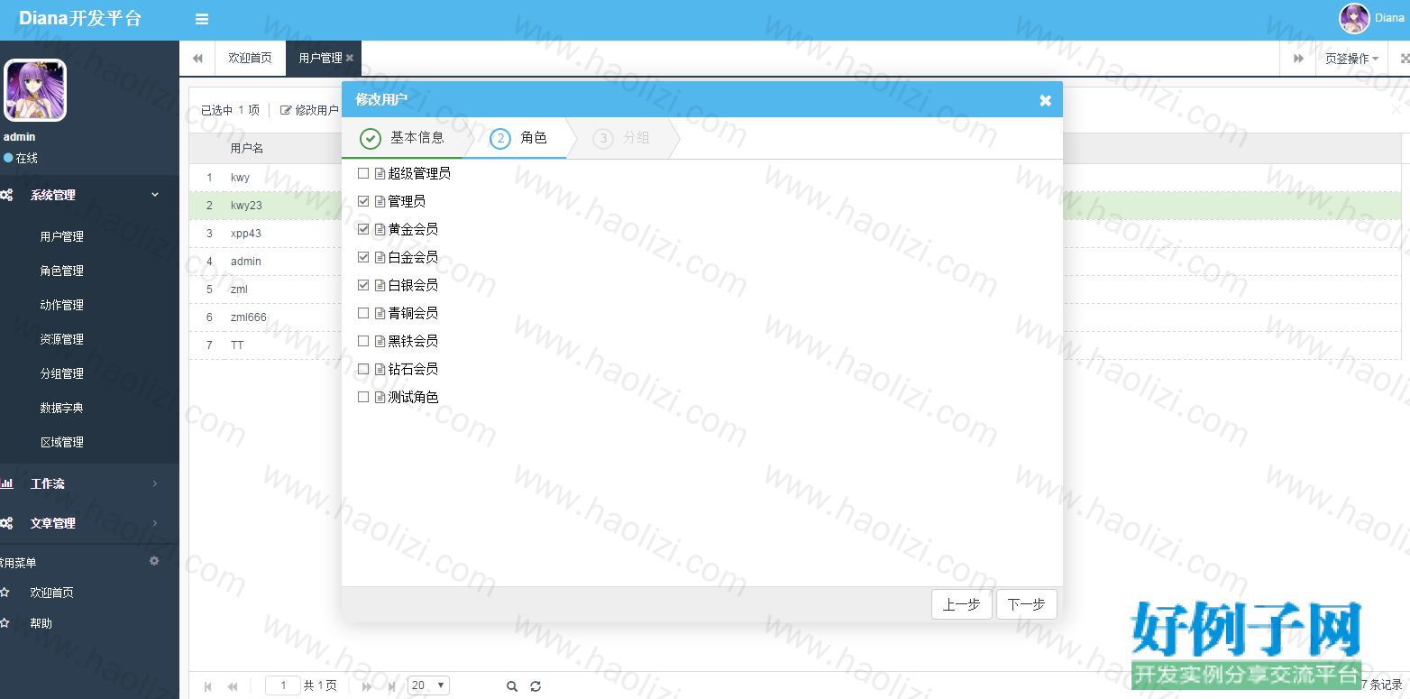Uncheck the 管理员 role checkbox
This screenshot has height=699, width=1410.
[363, 201]
